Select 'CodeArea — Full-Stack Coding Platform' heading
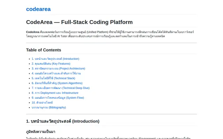Viewport: 223px width, 139px height. [79, 22]
